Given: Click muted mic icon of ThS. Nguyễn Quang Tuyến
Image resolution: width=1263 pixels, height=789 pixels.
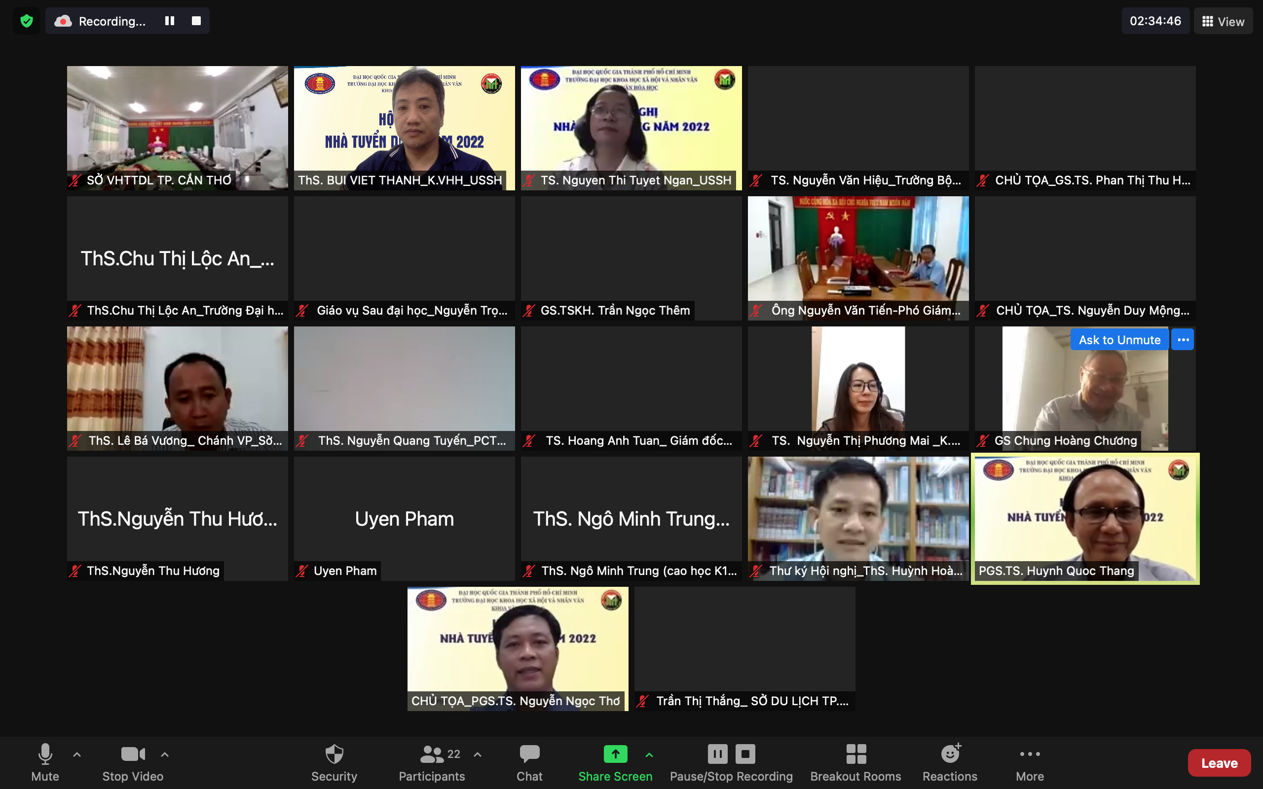Looking at the screenshot, I should click(x=301, y=441).
